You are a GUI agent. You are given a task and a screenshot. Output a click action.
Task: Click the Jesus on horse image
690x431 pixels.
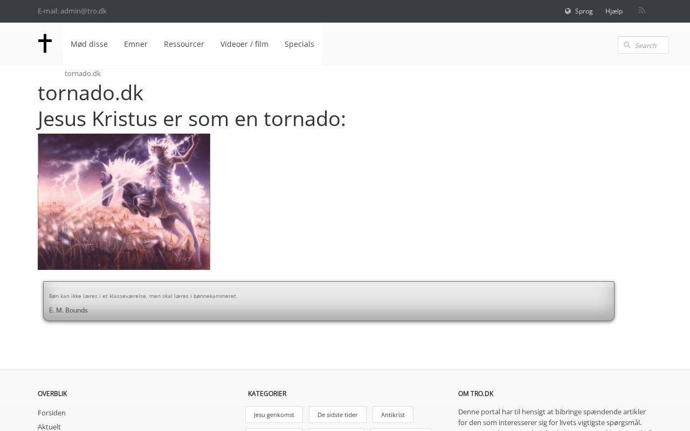coord(124,201)
